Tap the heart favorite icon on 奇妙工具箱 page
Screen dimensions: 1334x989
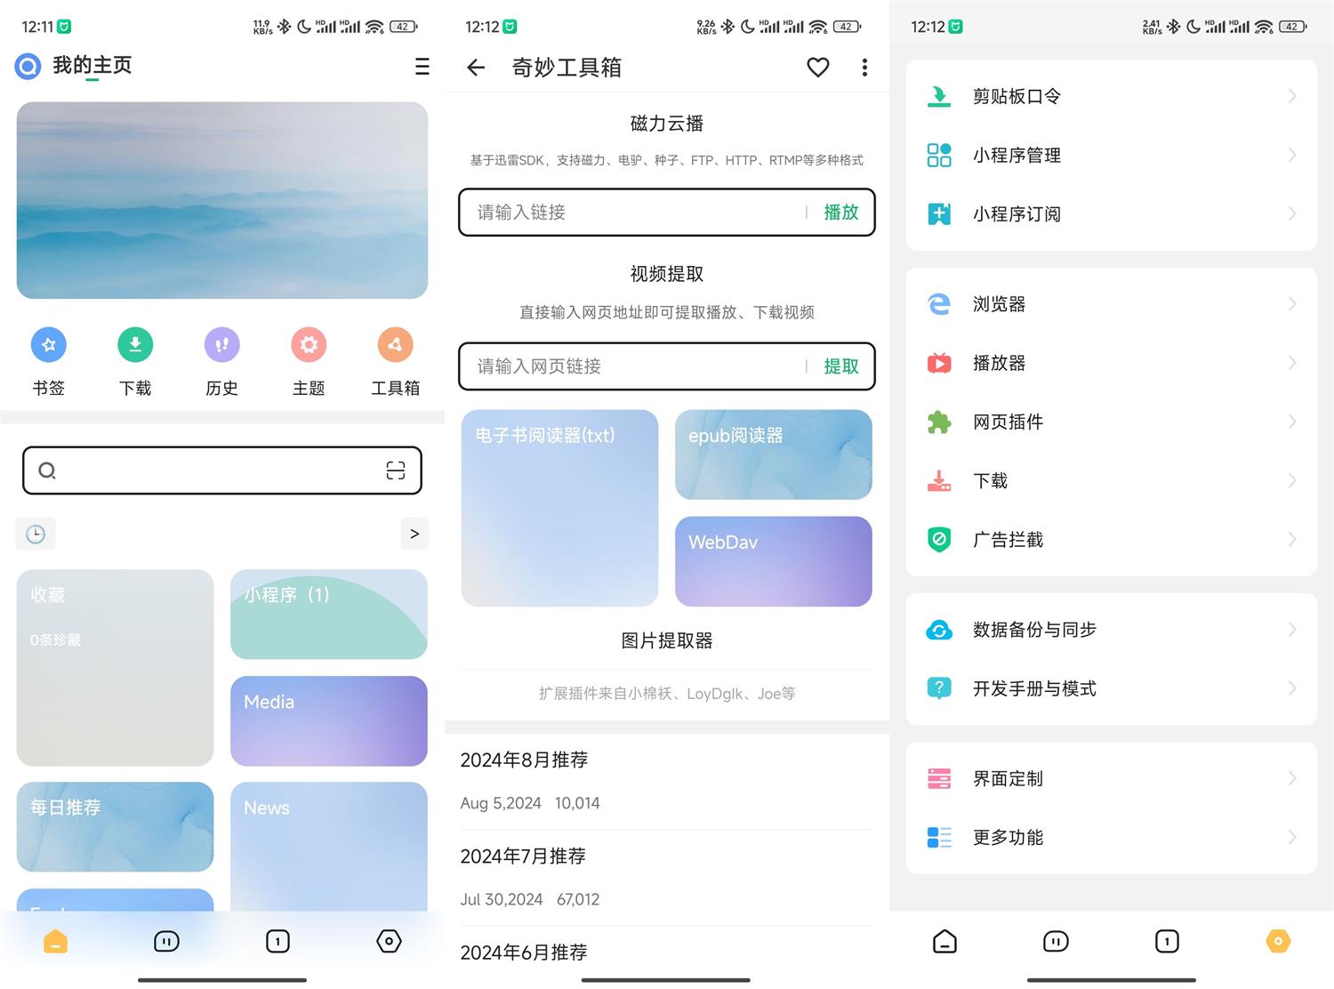click(x=816, y=67)
